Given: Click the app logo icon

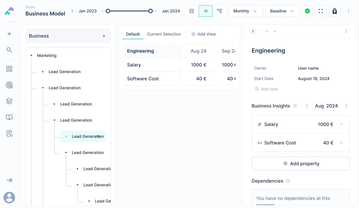Looking at the screenshot, I should pyautogui.click(x=9, y=11).
